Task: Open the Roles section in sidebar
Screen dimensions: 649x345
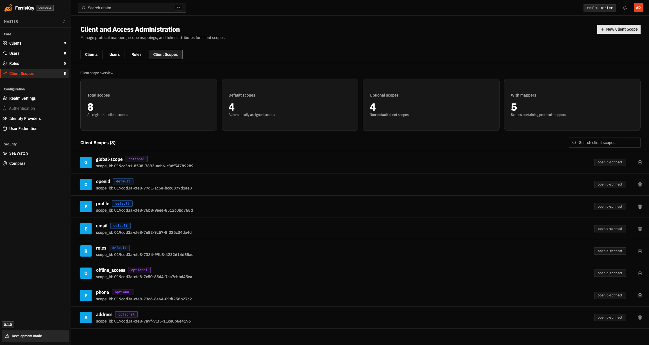Action: point(14,63)
